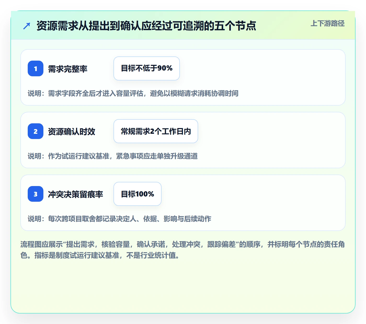
Task: Click the 需求完整率 item title
Action: pos(68,69)
